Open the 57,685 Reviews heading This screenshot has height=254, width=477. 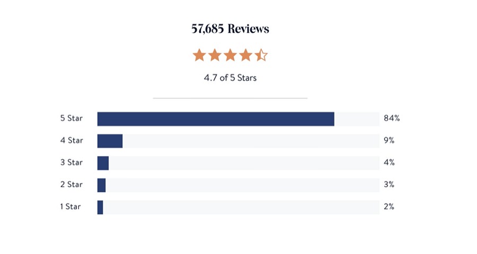point(231,29)
